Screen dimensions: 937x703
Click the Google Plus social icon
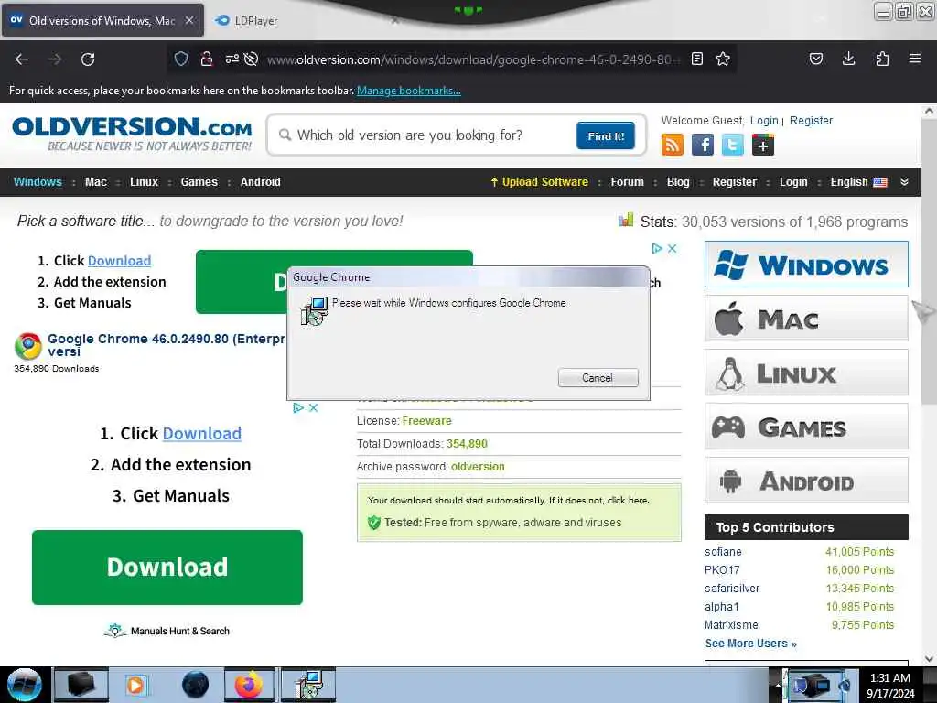(763, 145)
